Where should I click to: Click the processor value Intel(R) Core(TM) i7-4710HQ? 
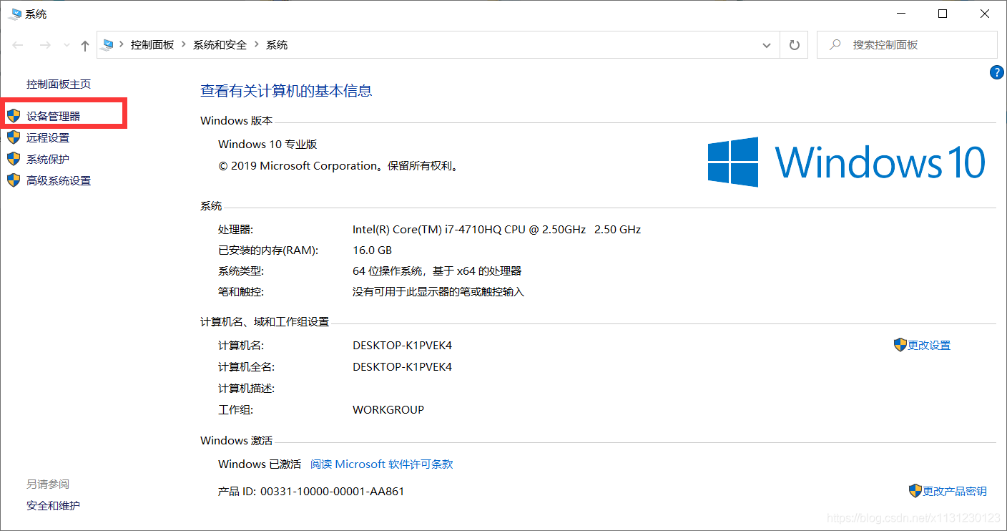(496, 230)
